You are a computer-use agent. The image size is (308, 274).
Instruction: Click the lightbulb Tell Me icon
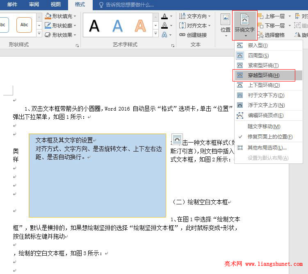click(x=101, y=5)
